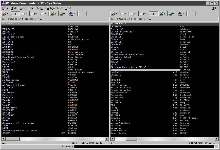Open network neighborhood button above f:\WINNT panel
The height and width of the screenshot is (150, 220).
pos(182,14)
